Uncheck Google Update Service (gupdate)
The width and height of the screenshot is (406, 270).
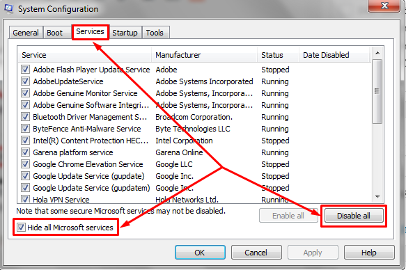pos(25,176)
